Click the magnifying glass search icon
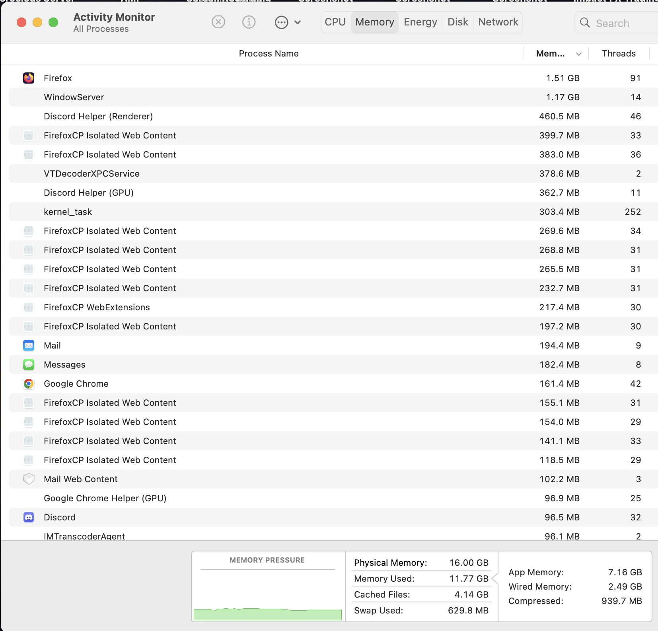This screenshot has height=631, width=658. pos(585,23)
